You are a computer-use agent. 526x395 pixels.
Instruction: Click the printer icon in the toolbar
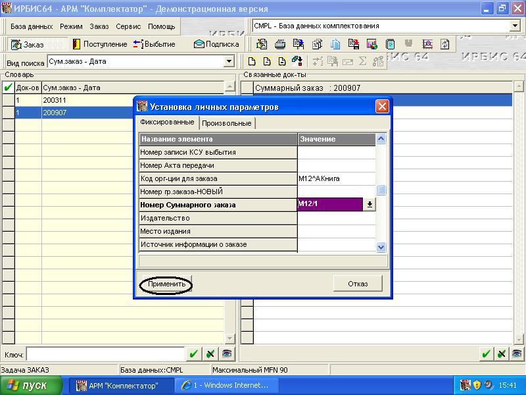click(280, 44)
